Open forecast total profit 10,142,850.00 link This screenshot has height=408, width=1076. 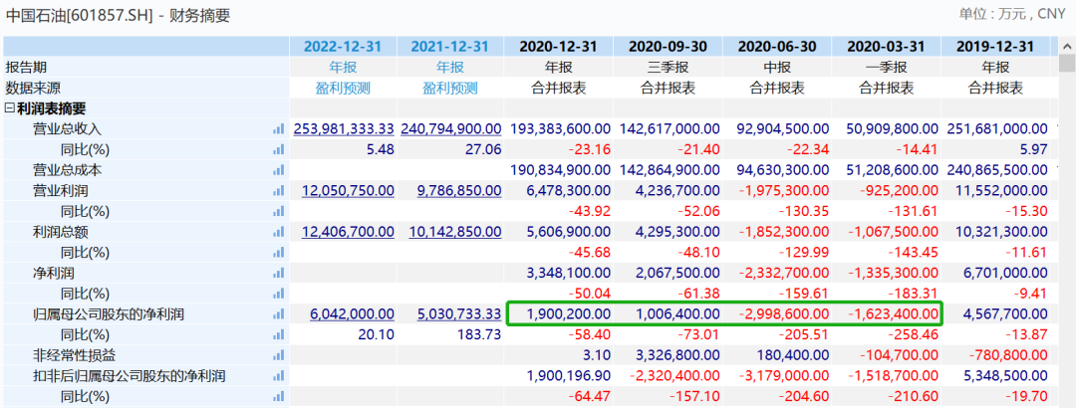[x=455, y=232]
